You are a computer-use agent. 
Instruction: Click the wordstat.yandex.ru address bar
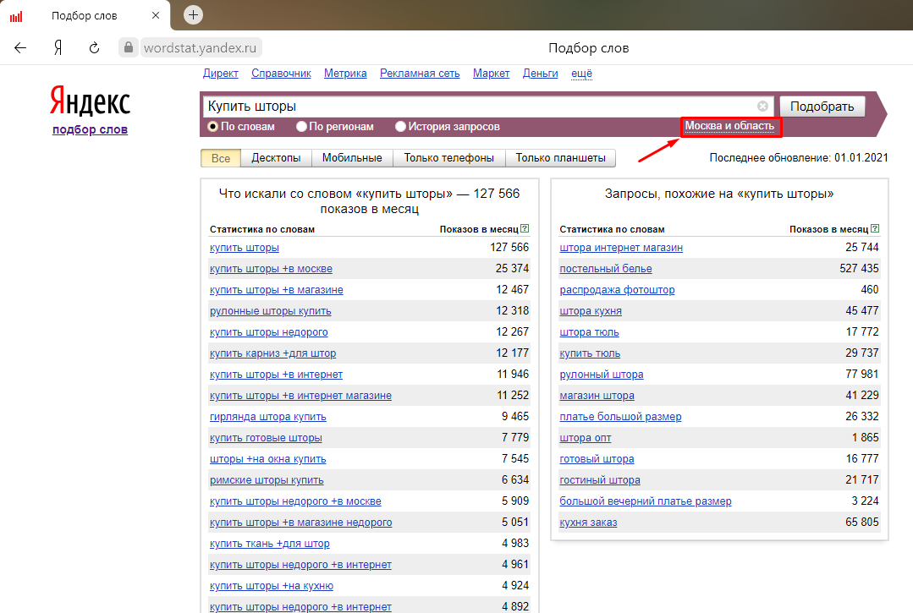[x=201, y=47]
